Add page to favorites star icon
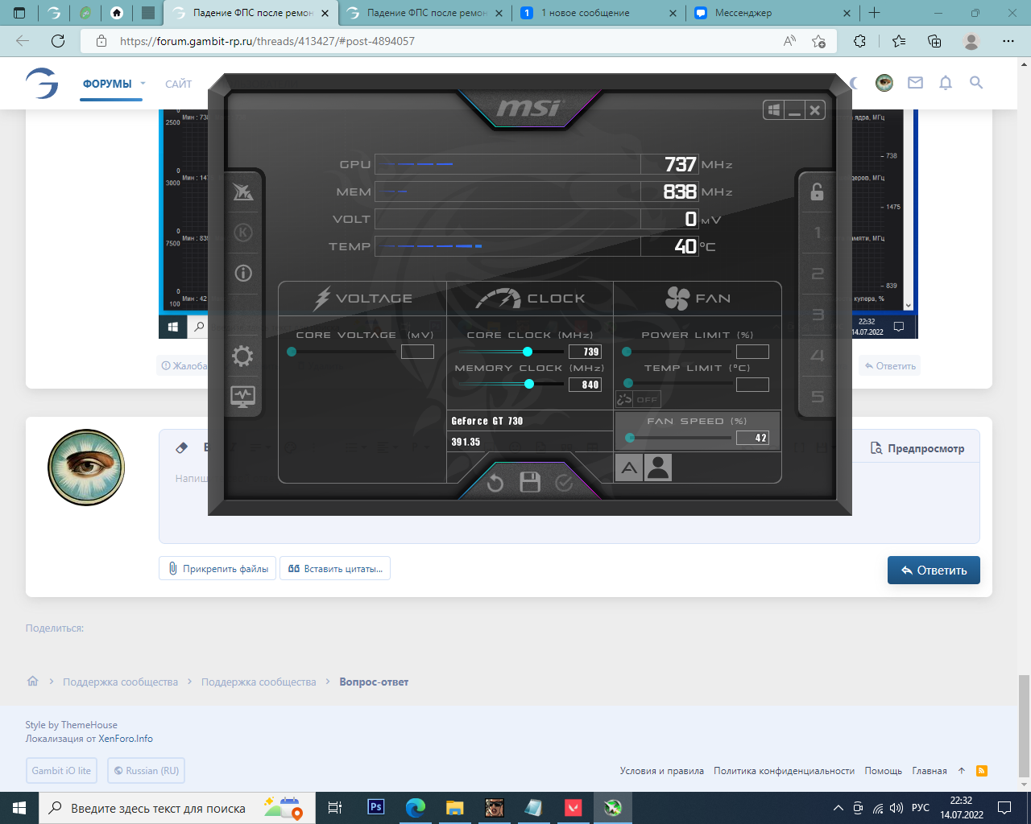The height and width of the screenshot is (824, 1031). [x=819, y=41]
